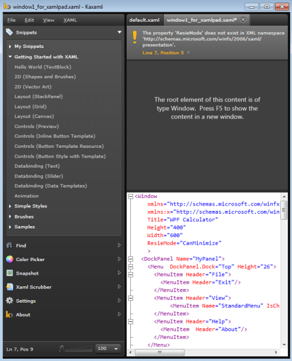This screenshot has width=292, height=361.
Task: Open the Xaml Scrubber panel label
Action: tap(34, 287)
